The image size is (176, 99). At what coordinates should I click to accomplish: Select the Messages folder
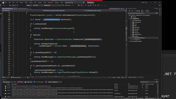[x=137, y=29]
